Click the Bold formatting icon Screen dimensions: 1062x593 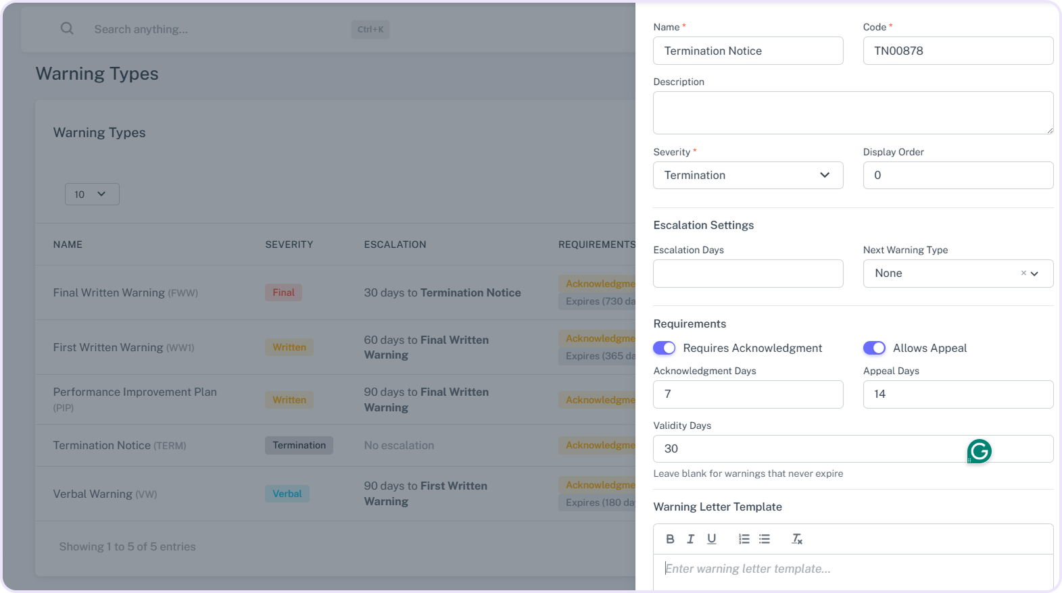(x=670, y=539)
